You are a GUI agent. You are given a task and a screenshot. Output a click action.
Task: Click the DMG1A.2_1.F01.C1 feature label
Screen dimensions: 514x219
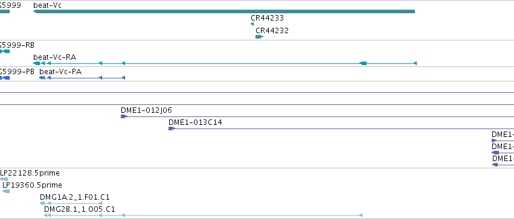pos(75,197)
